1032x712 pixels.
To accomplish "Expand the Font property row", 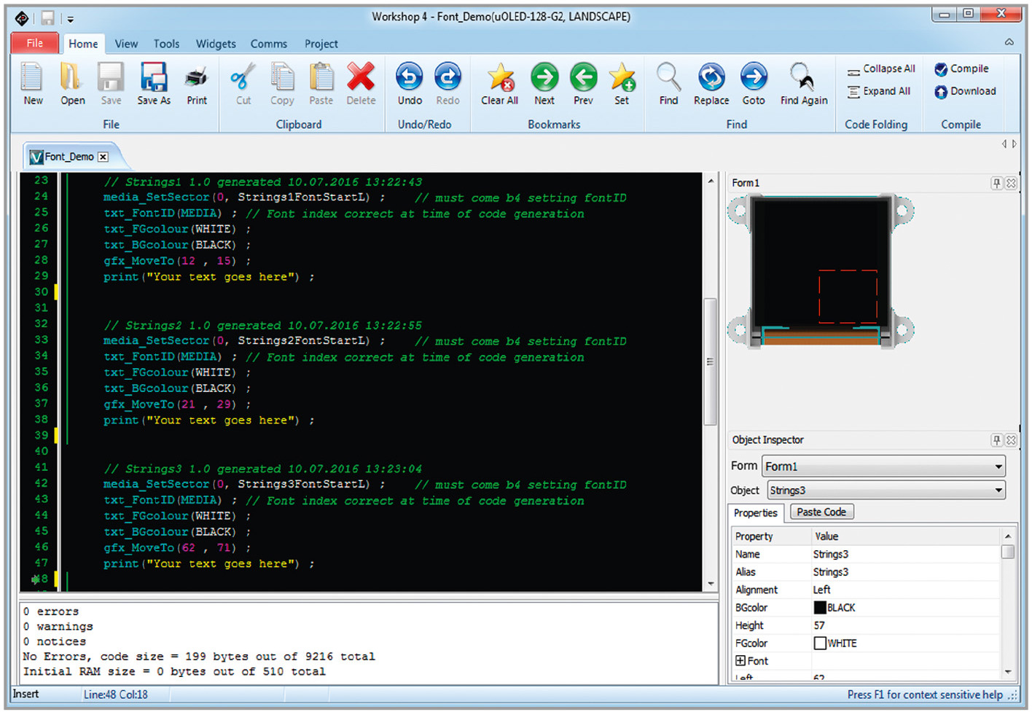I will [740, 661].
